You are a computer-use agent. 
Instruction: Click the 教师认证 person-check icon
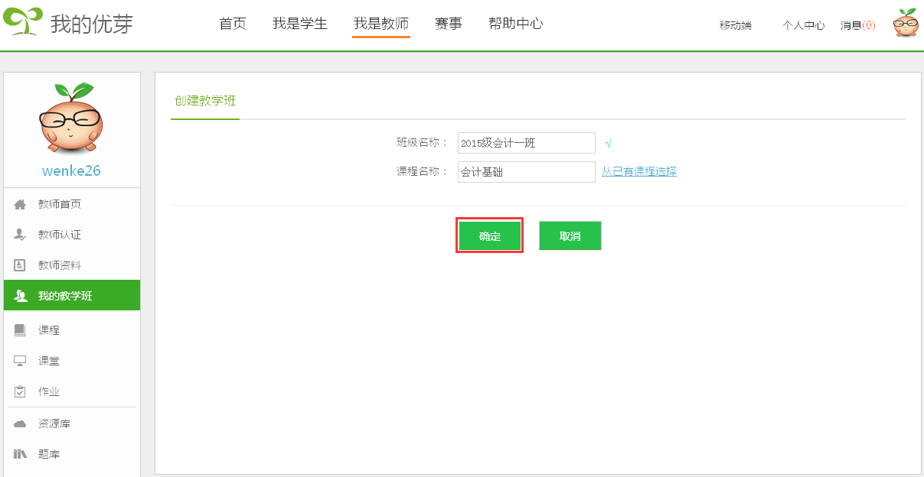pos(21,235)
